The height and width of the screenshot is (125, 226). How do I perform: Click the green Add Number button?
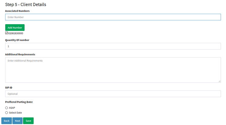click(x=15, y=28)
